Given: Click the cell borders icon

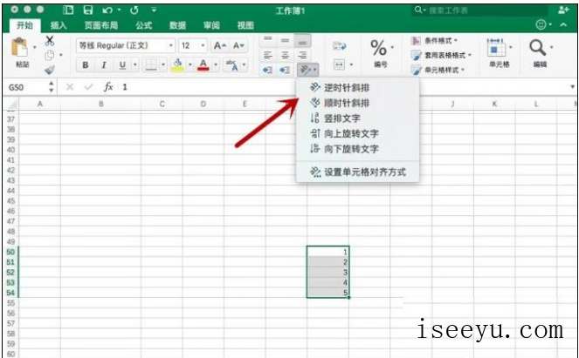Looking at the screenshot, I should pos(151,65).
